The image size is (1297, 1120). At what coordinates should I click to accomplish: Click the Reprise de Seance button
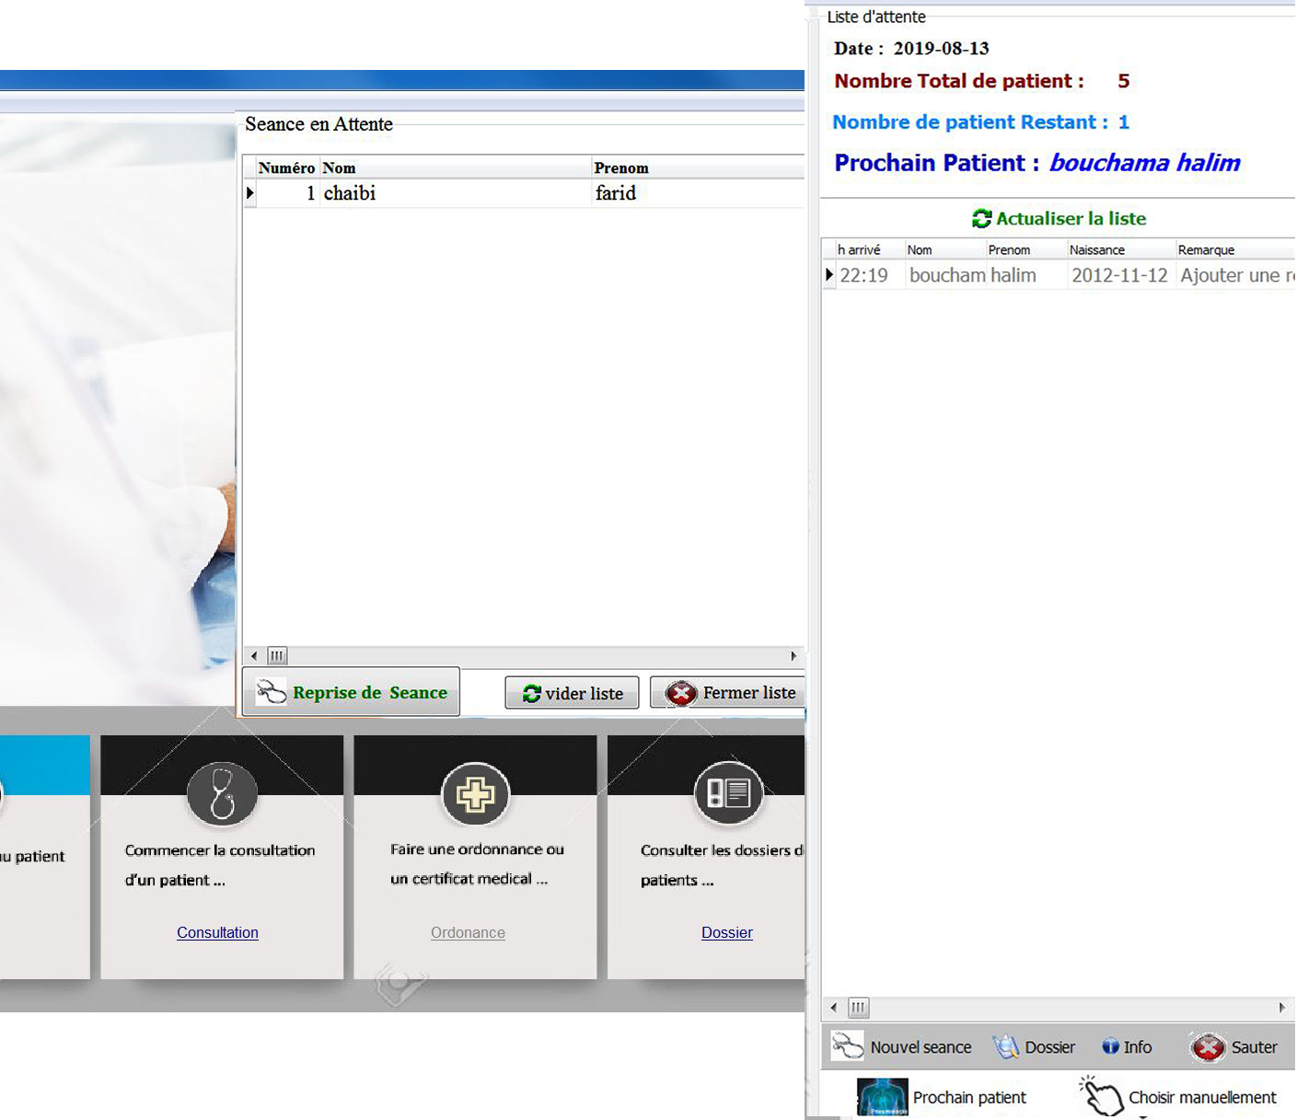pos(351,692)
